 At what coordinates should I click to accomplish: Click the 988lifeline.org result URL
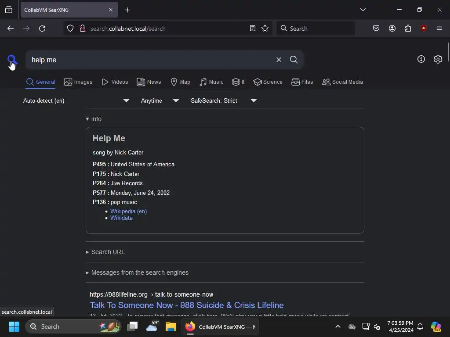pos(151,294)
